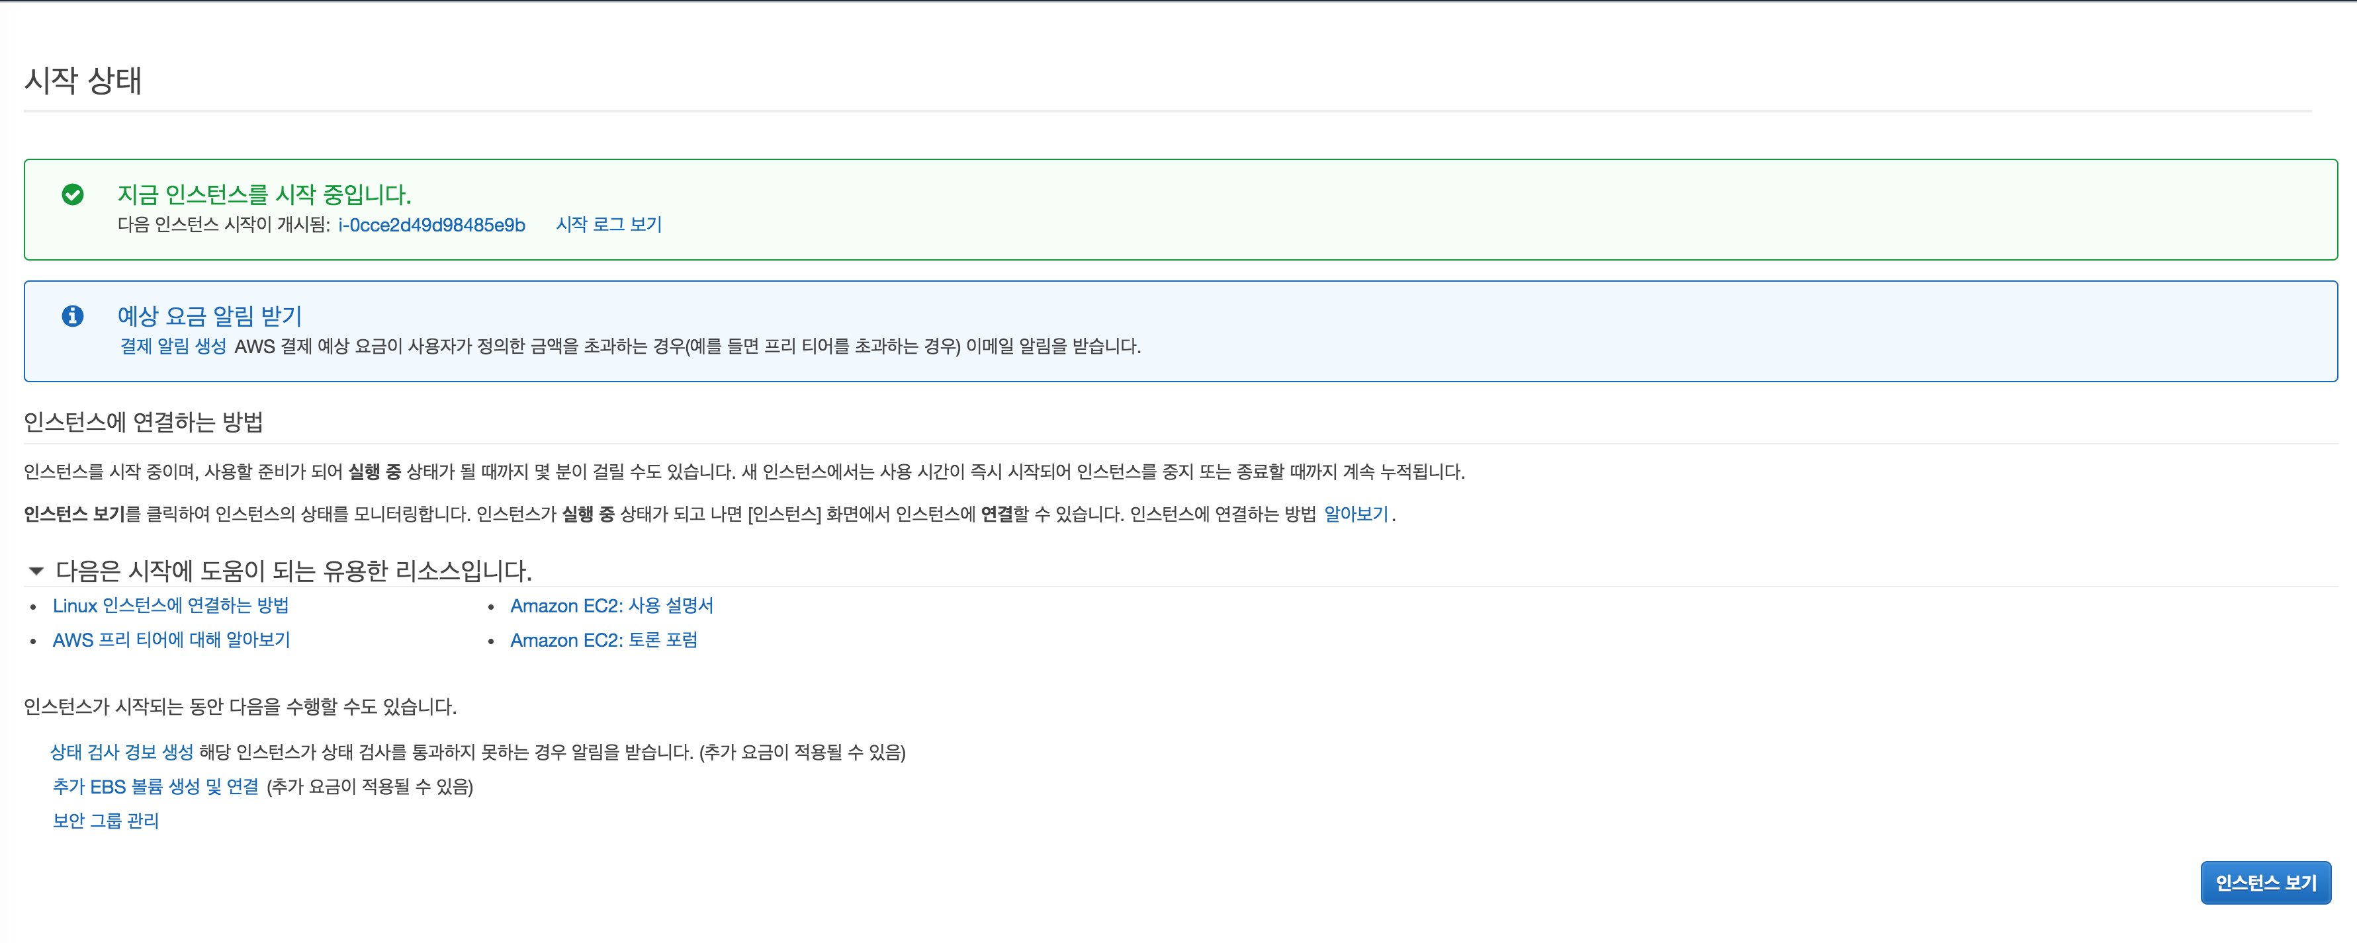Click the green success checkmark icon

(x=72, y=195)
